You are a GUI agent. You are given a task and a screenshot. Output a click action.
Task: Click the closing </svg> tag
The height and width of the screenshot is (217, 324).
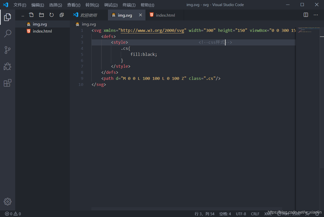pos(99,84)
